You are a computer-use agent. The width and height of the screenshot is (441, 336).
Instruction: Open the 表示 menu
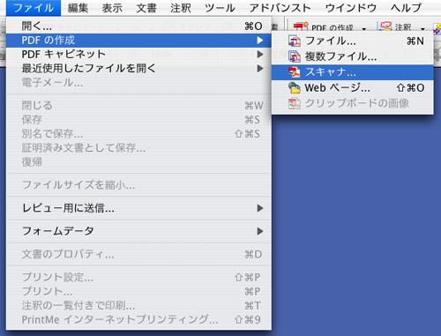click(x=112, y=8)
